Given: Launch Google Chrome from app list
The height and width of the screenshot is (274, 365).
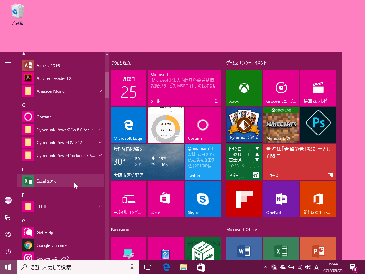Looking at the screenshot, I should pyautogui.click(x=61, y=245).
